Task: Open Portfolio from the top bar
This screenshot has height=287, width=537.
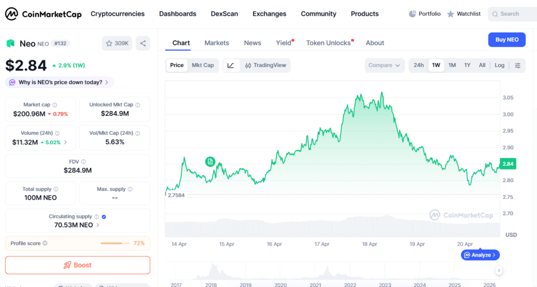Action: point(425,14)
